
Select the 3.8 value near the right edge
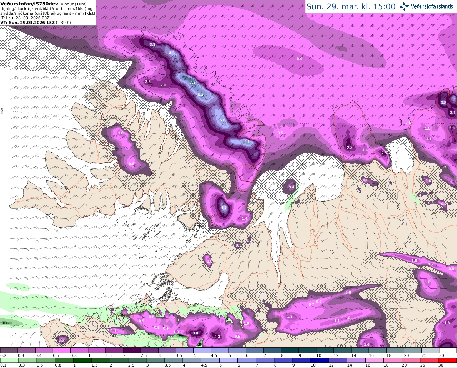(x=443, y=103)
